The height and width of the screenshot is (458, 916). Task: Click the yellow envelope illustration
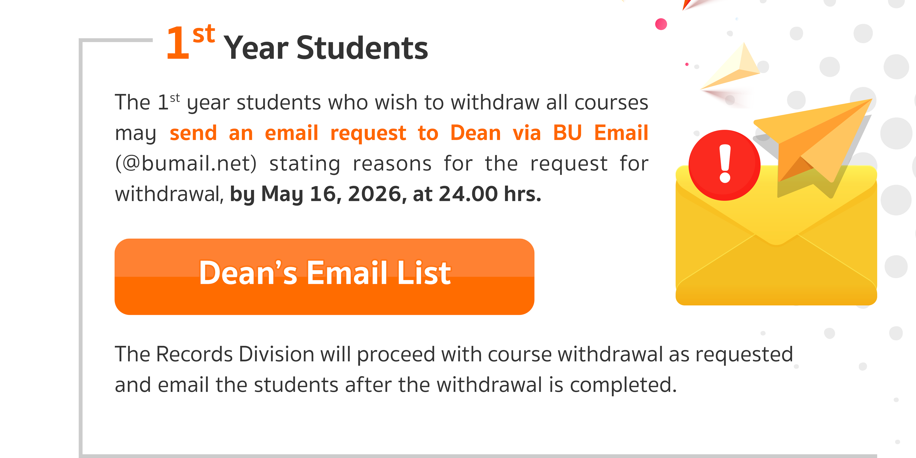(x=776, y=256)
